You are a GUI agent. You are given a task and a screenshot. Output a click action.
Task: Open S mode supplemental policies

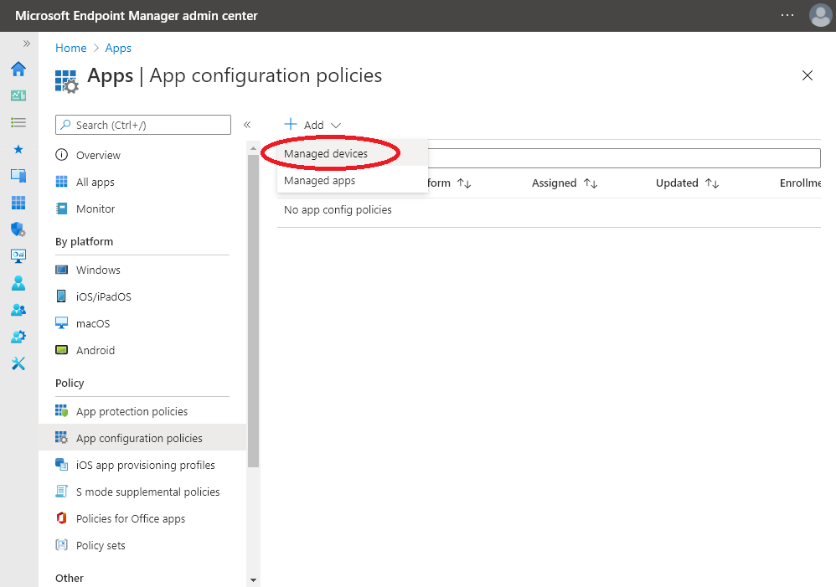142,492
